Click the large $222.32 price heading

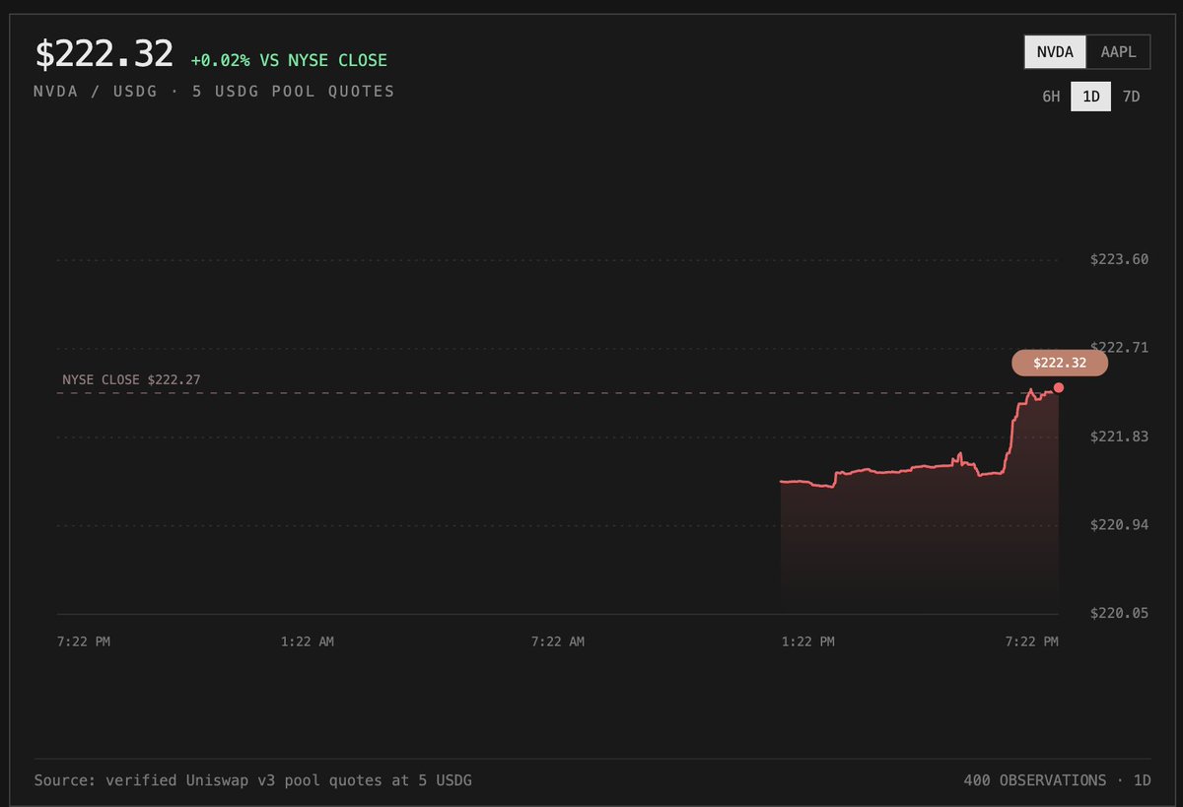pyautogui.click(x=104, y=53)
